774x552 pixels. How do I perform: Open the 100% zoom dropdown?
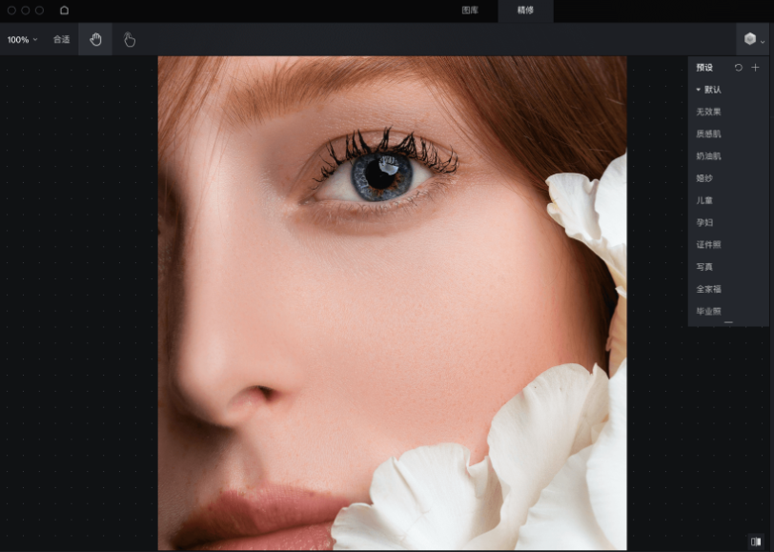coord(22,39)
